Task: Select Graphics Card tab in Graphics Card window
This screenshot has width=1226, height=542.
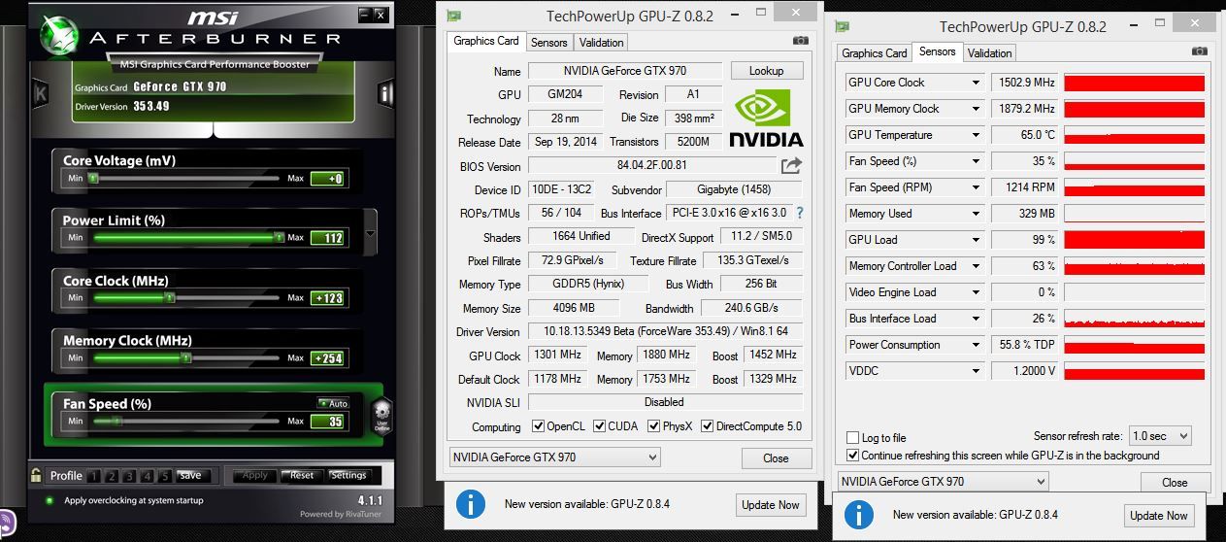Action: [x=486, y=41]
